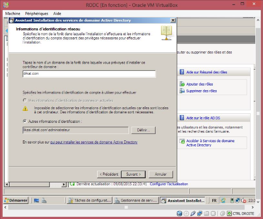Open the Périphériques menu

[x=37, y=13]
